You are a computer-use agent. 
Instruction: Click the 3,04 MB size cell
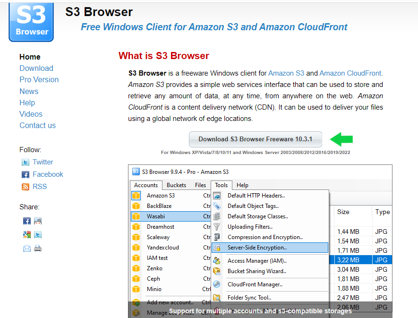pos(348,269)
